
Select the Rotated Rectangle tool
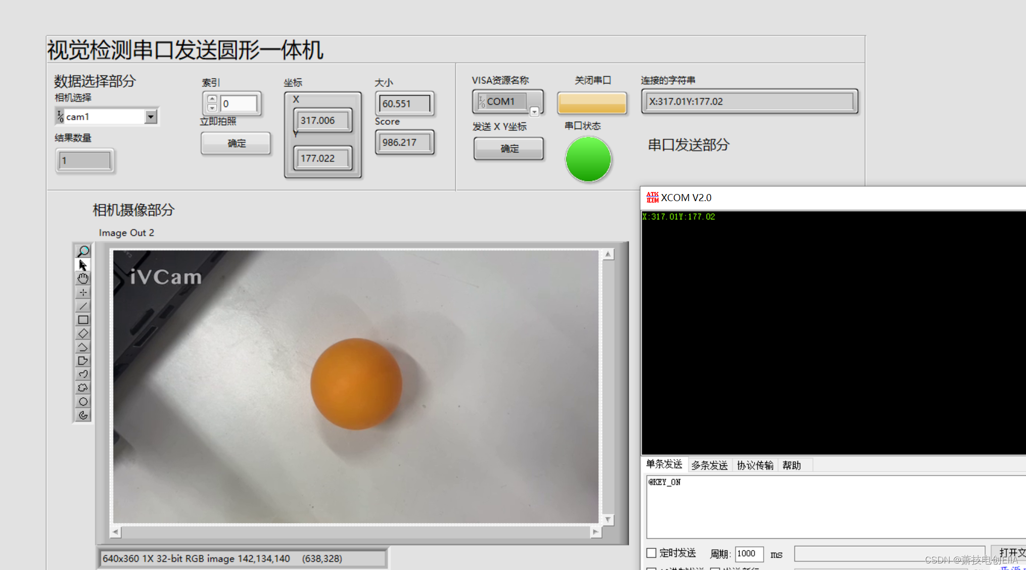click(83, 334)
